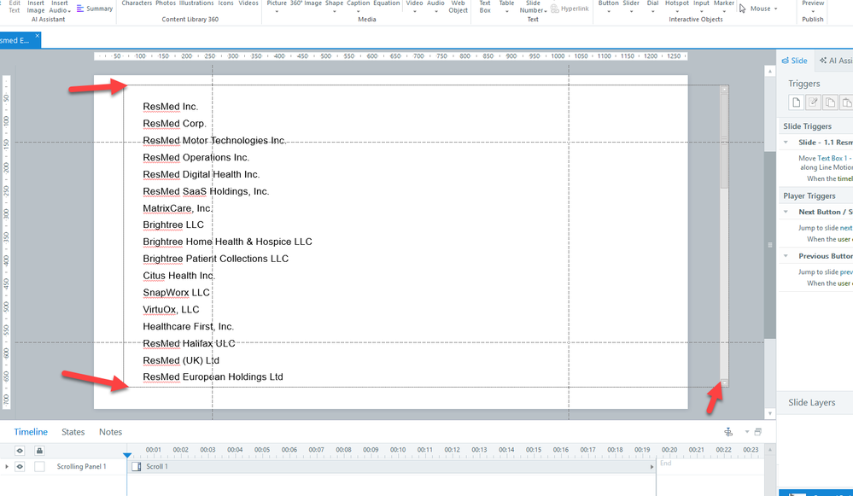The height and width of the screenshot is (496, 853).
Task: Click the lock all header padlock icon
Action: tap(39, 450)
